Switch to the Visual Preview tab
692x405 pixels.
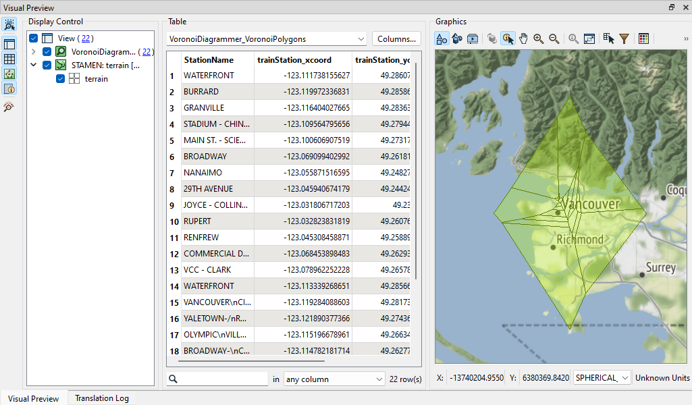34,398
